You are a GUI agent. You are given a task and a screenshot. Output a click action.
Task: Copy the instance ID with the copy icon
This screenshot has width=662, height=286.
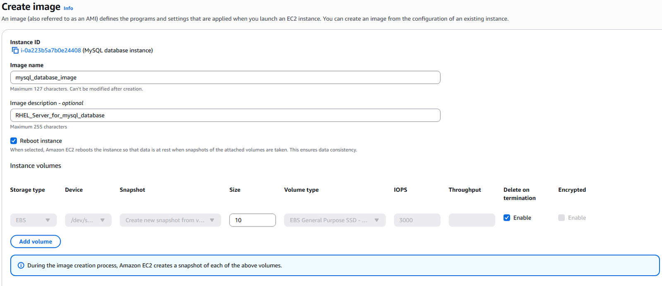click(15, 50)
